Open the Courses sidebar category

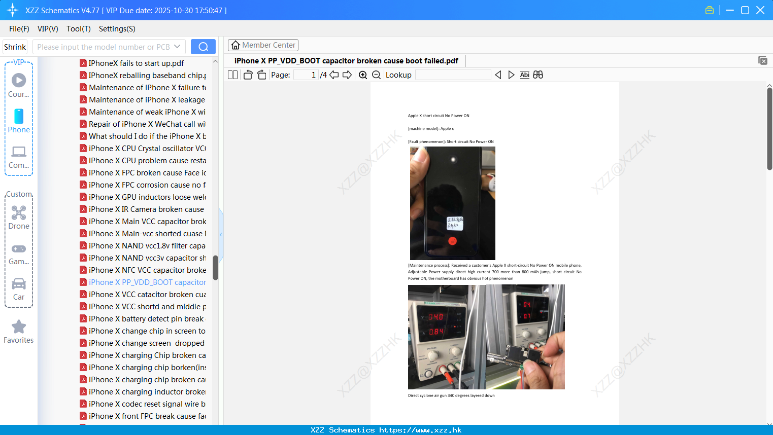(x=19, y=86)
